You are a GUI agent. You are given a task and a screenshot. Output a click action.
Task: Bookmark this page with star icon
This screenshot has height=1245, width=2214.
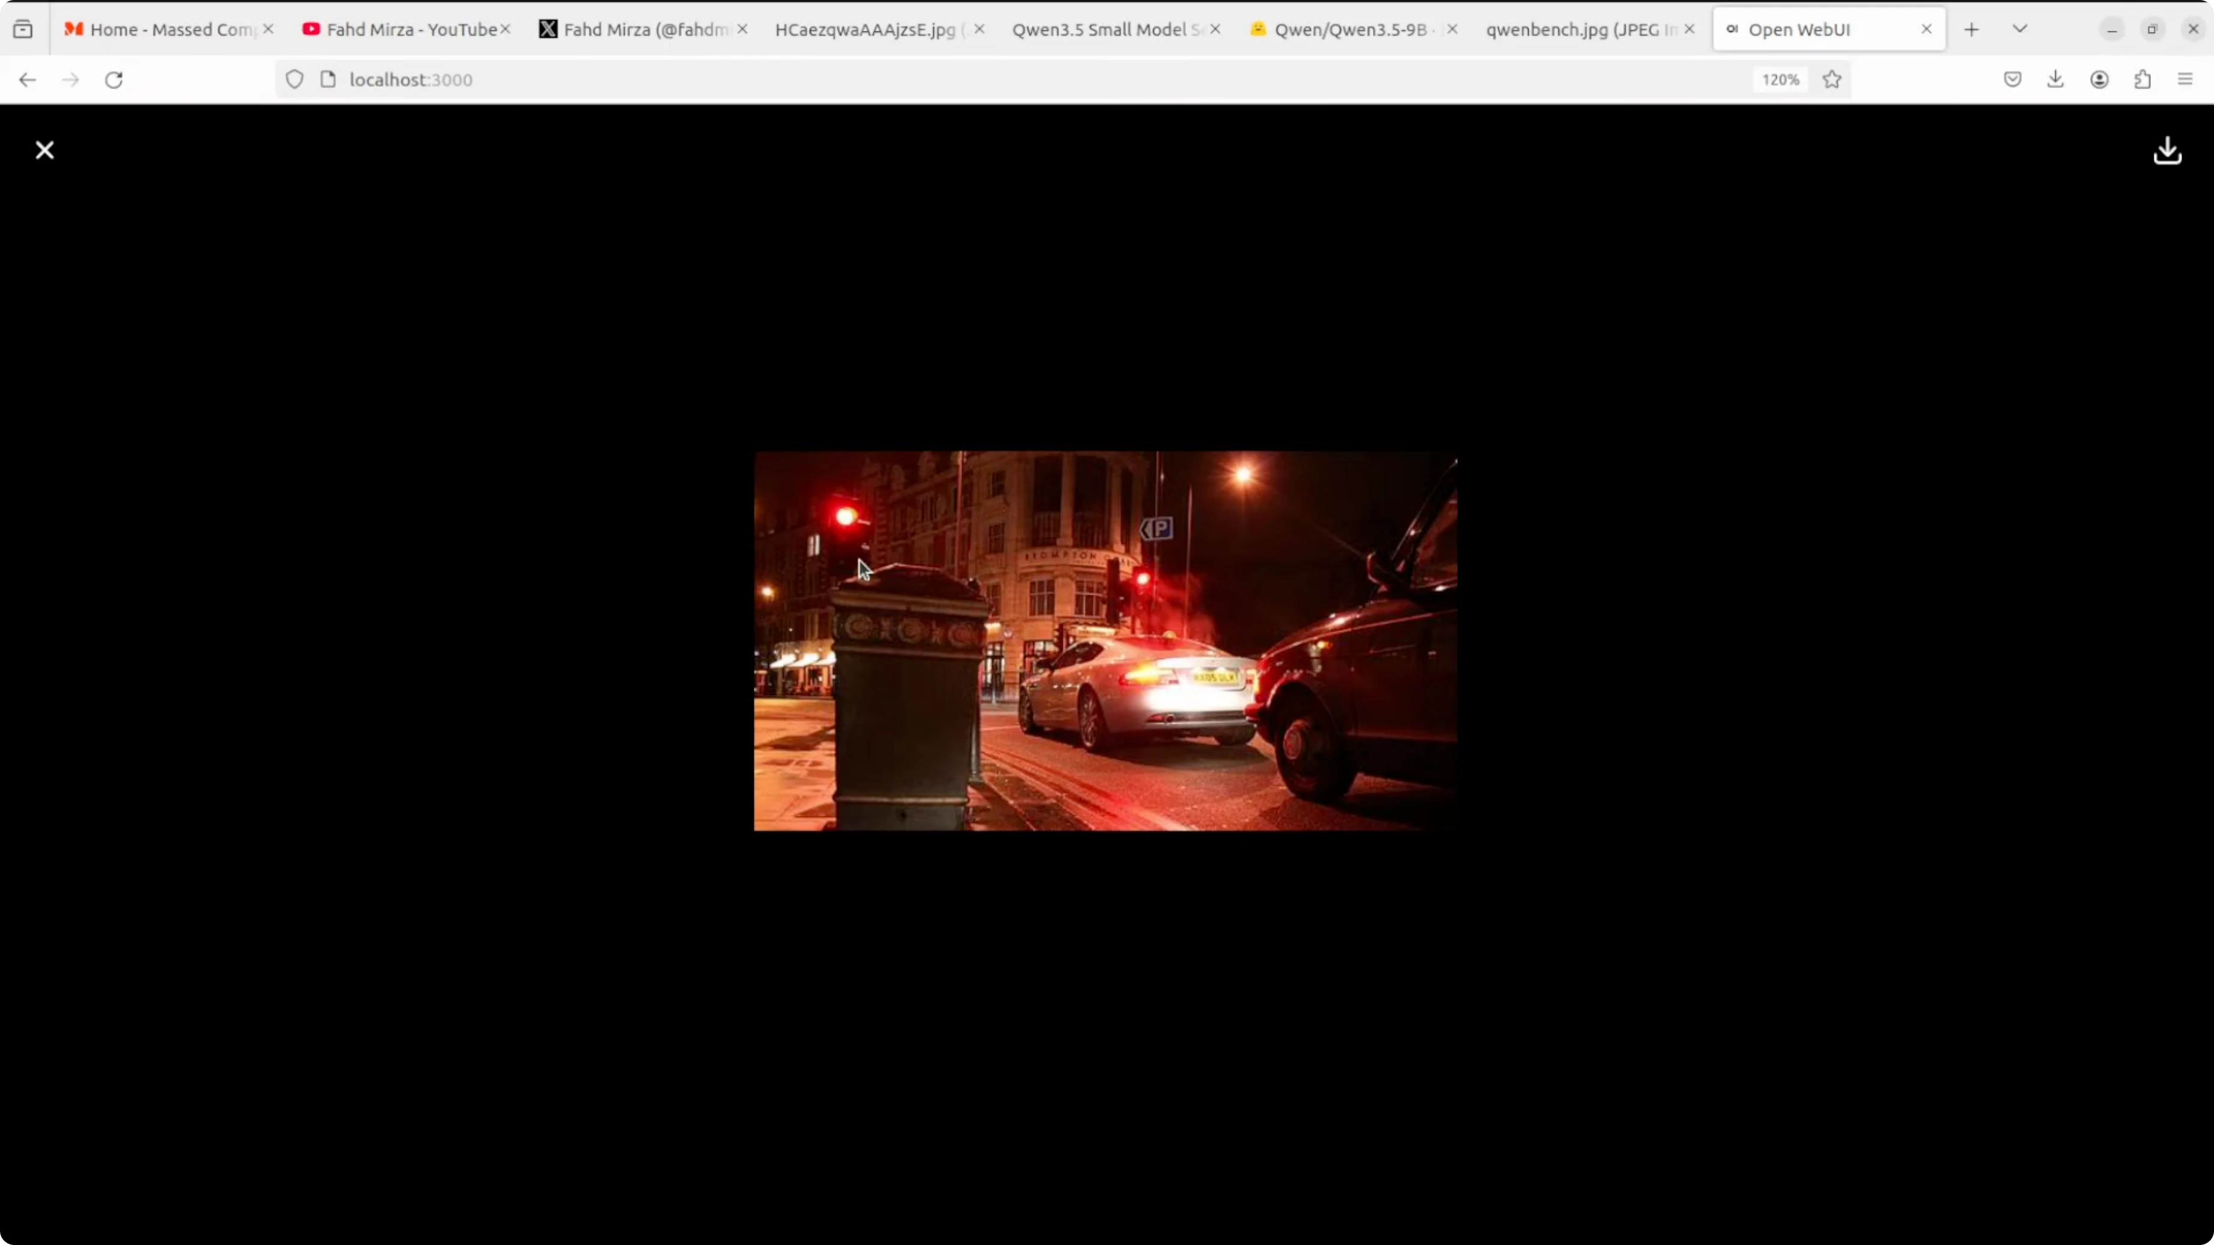[x=1831, y=80]
